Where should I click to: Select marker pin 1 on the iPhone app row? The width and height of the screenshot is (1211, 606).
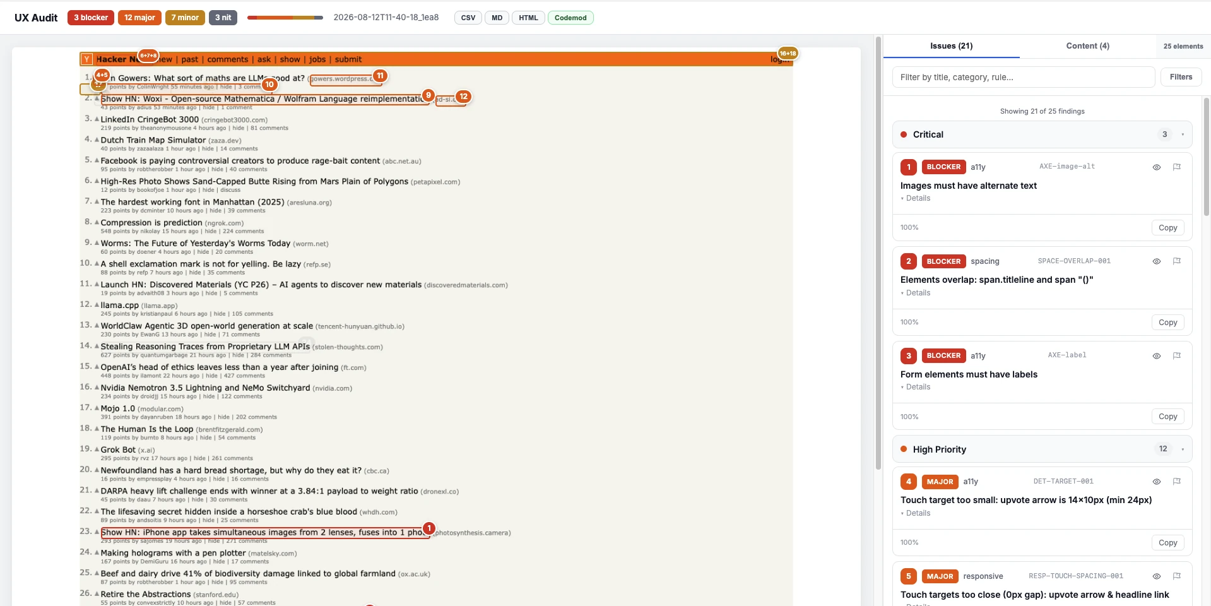429,528
